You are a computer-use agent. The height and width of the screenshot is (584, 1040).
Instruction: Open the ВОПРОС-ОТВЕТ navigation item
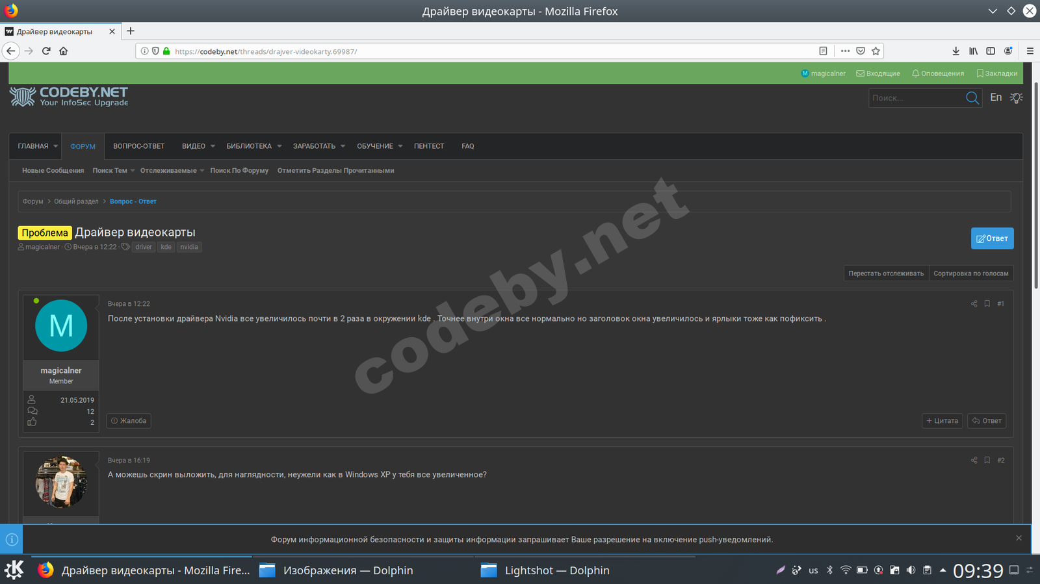(138, 146)
